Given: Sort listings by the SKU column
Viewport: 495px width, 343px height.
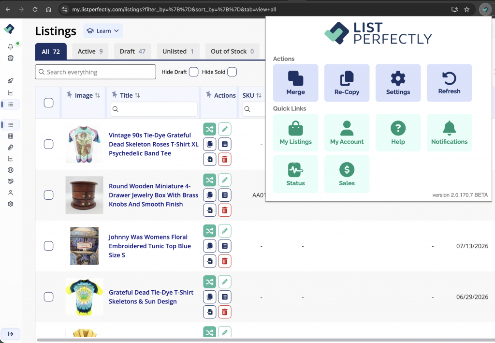Looking at the screenshot, I should pos(259,95).
